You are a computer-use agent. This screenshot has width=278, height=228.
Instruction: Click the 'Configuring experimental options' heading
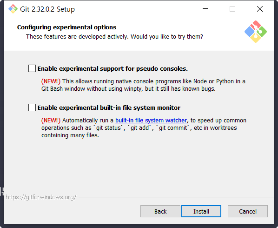[66, 27]
